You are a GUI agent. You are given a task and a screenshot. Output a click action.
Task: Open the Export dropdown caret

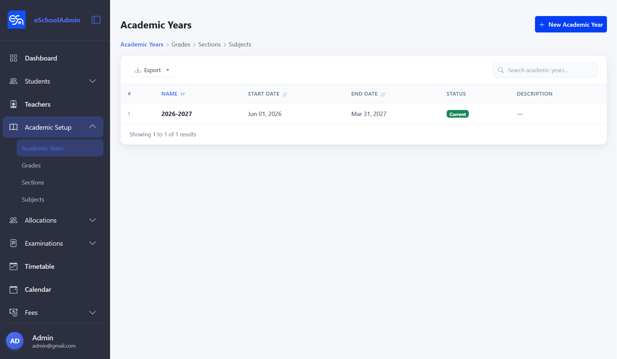click(168, 70)
